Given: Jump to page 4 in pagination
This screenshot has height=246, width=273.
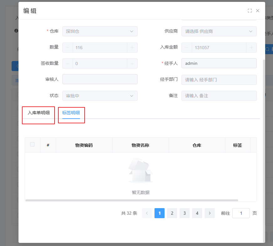Looking at the screenshot, I should (x=197, y=213).
